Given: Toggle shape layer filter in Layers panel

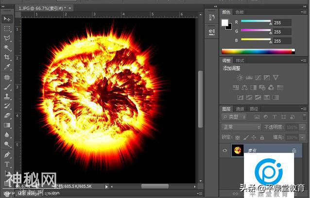Looking at the screenshot, I should [x=283, y=117].
